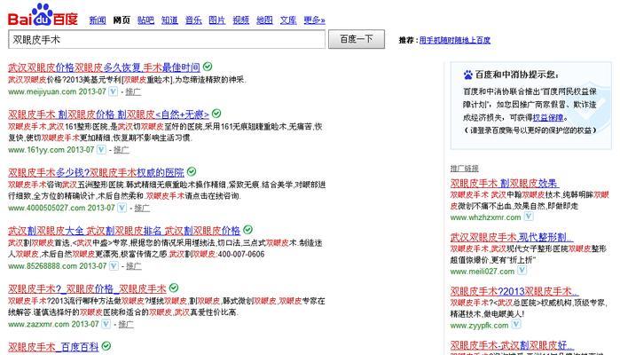Open result 双眼皮手术_百度百科
This screenshot has width=620, height=355.
pyautogui.click(x=53, y=347)
